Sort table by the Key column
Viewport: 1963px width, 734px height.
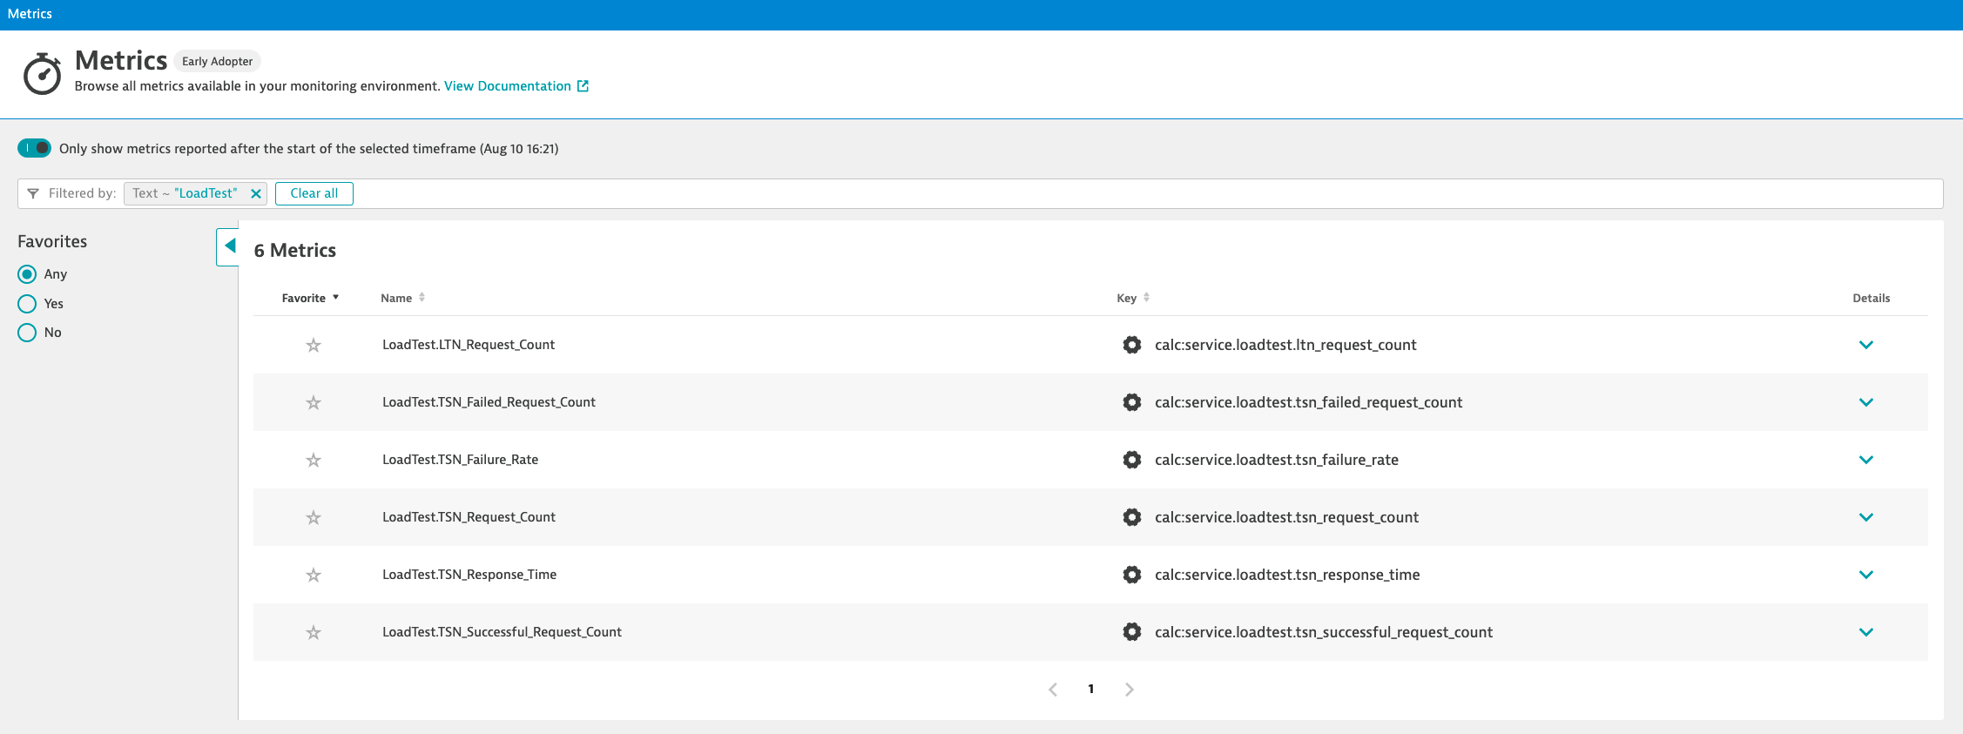1133,298
